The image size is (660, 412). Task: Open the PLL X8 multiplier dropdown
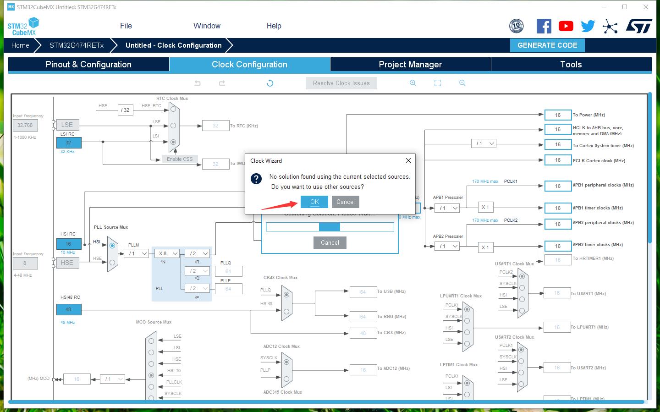167,253
